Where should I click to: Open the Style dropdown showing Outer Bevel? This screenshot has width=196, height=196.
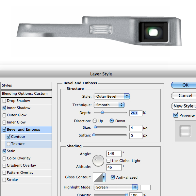pos(112,96)
